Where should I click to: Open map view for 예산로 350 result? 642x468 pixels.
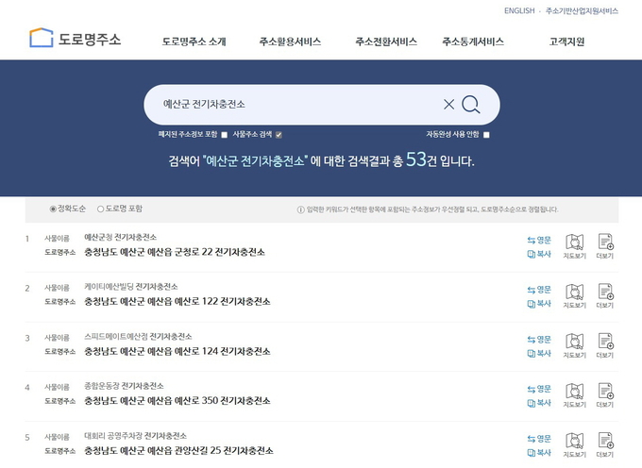[x=574, y=395]
